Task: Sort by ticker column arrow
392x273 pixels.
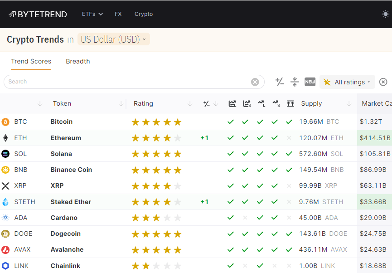Action: (x=40, y=103)
